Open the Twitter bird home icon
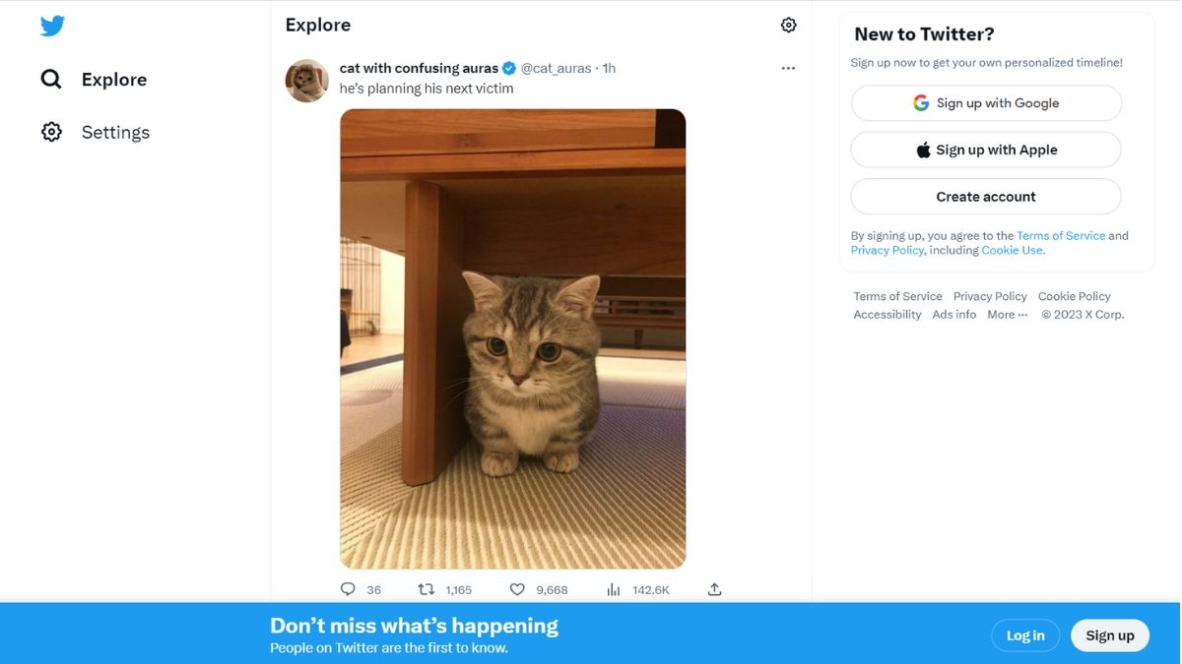Viewport: 1182px width, 664px height. point(52,26)
